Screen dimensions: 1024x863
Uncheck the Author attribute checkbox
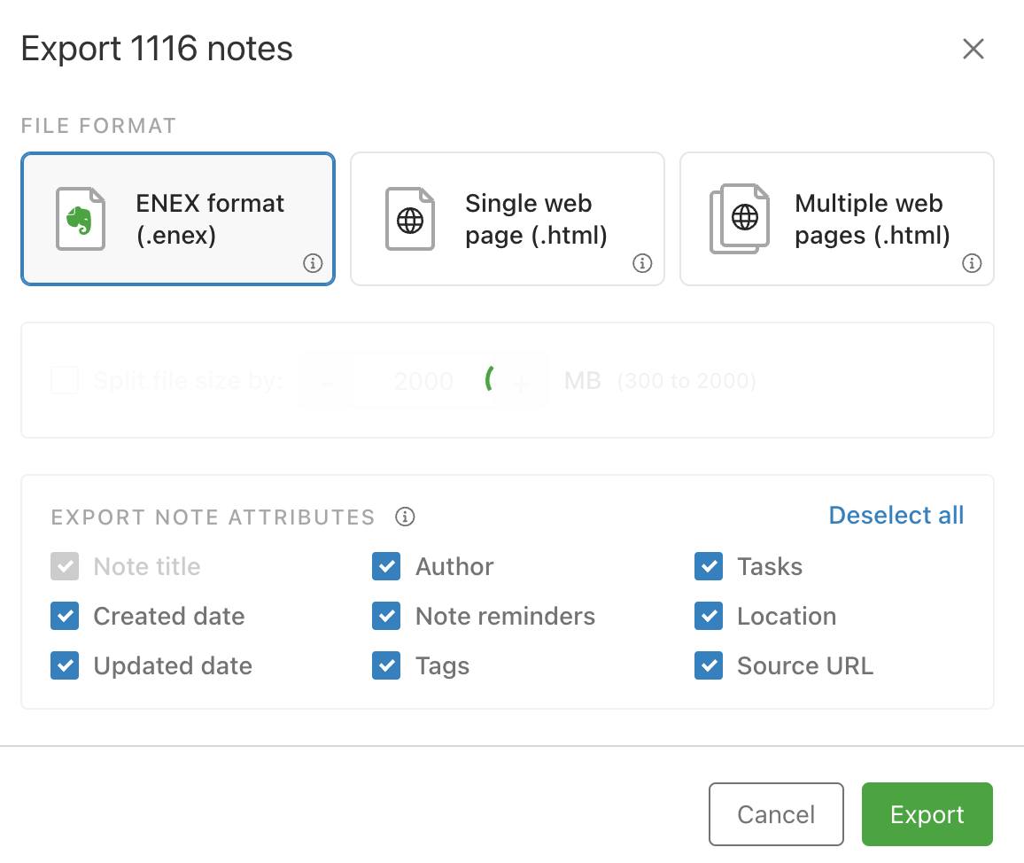click(x=386, y=567)
